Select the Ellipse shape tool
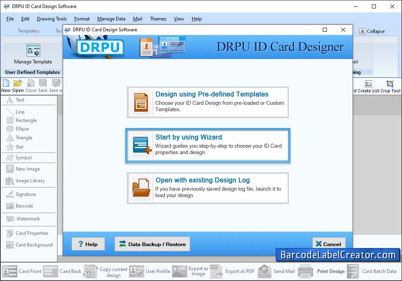The height and width of the screenshot is (281, 402). click(22, 129)
